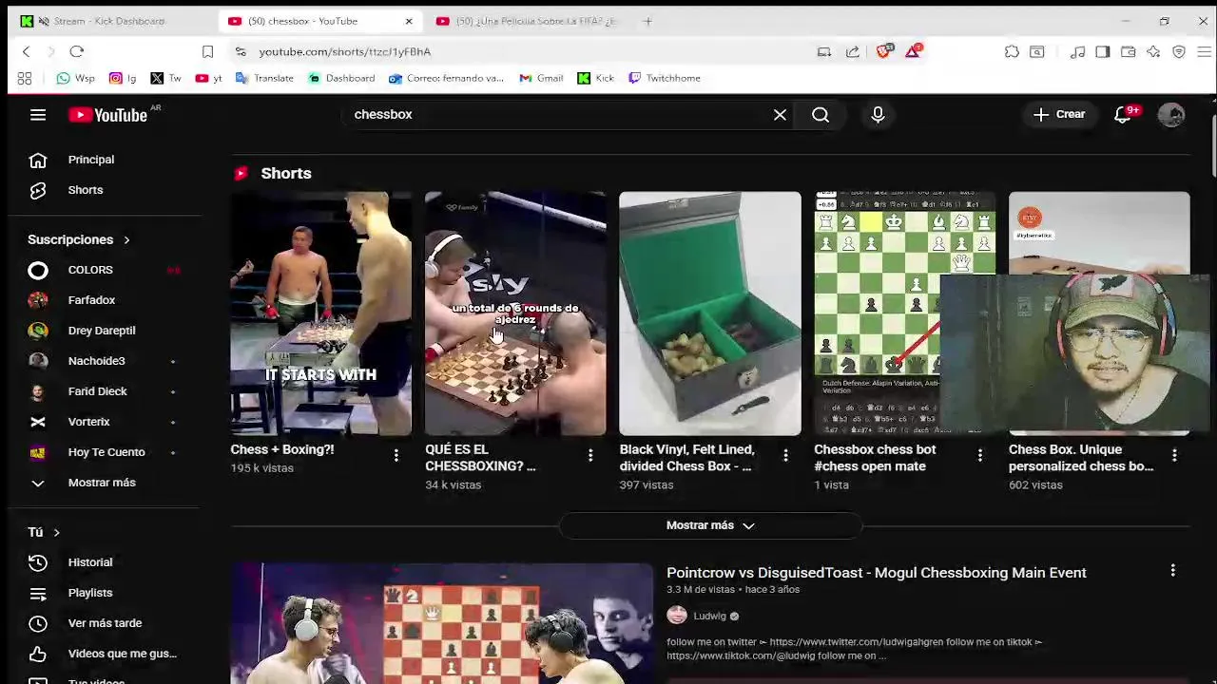Open Leo AI sparkle icon

pos(1153,52)
